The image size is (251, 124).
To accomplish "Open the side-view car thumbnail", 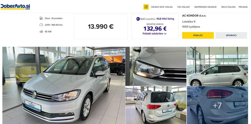I will pos(217,66).
